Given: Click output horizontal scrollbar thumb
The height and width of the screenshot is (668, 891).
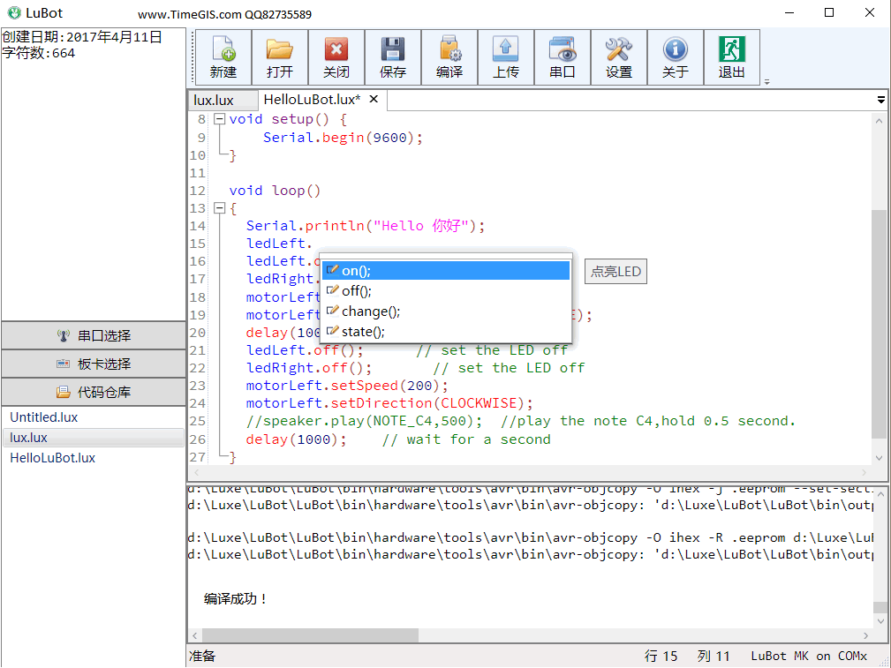Looking at the screenshot, I should click(310, 635).
